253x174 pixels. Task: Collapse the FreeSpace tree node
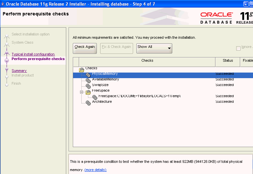click(81, 92)
